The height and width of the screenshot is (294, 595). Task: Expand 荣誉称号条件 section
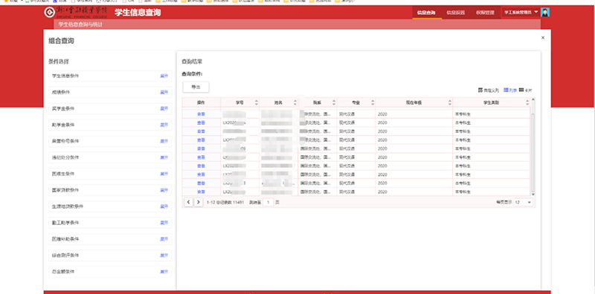[164, 141]
